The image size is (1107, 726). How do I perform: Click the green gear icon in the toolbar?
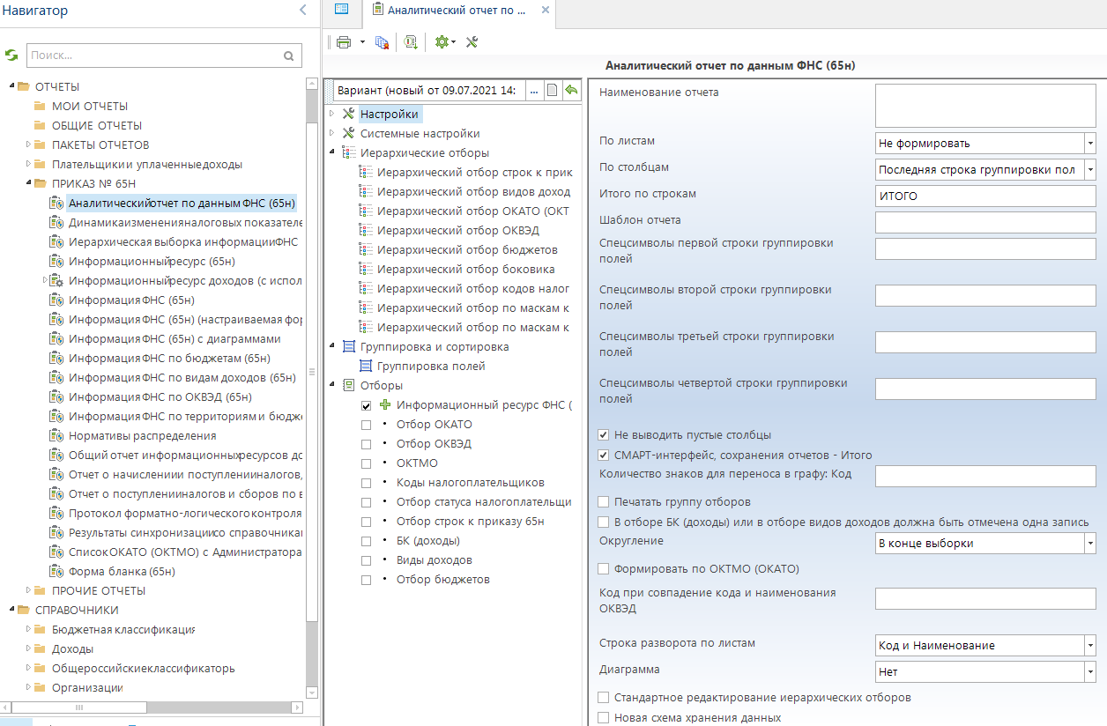click(x=442, y=41)
